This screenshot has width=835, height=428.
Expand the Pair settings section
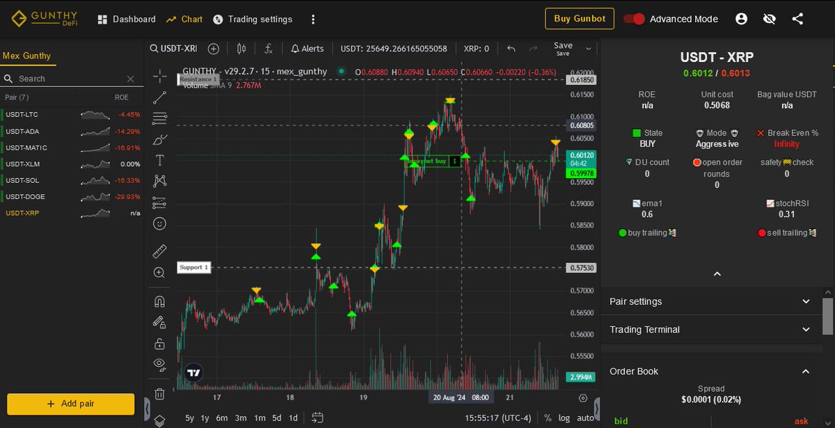(710, 301)
